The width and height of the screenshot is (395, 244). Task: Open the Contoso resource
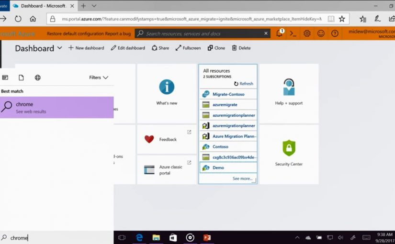[x=228, y=146]
